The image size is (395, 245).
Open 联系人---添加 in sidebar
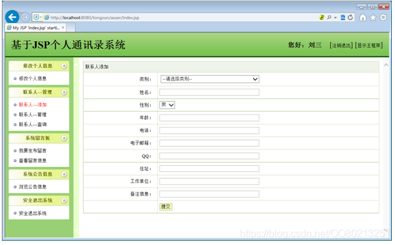pyautogui.click(x=32, y=105)
